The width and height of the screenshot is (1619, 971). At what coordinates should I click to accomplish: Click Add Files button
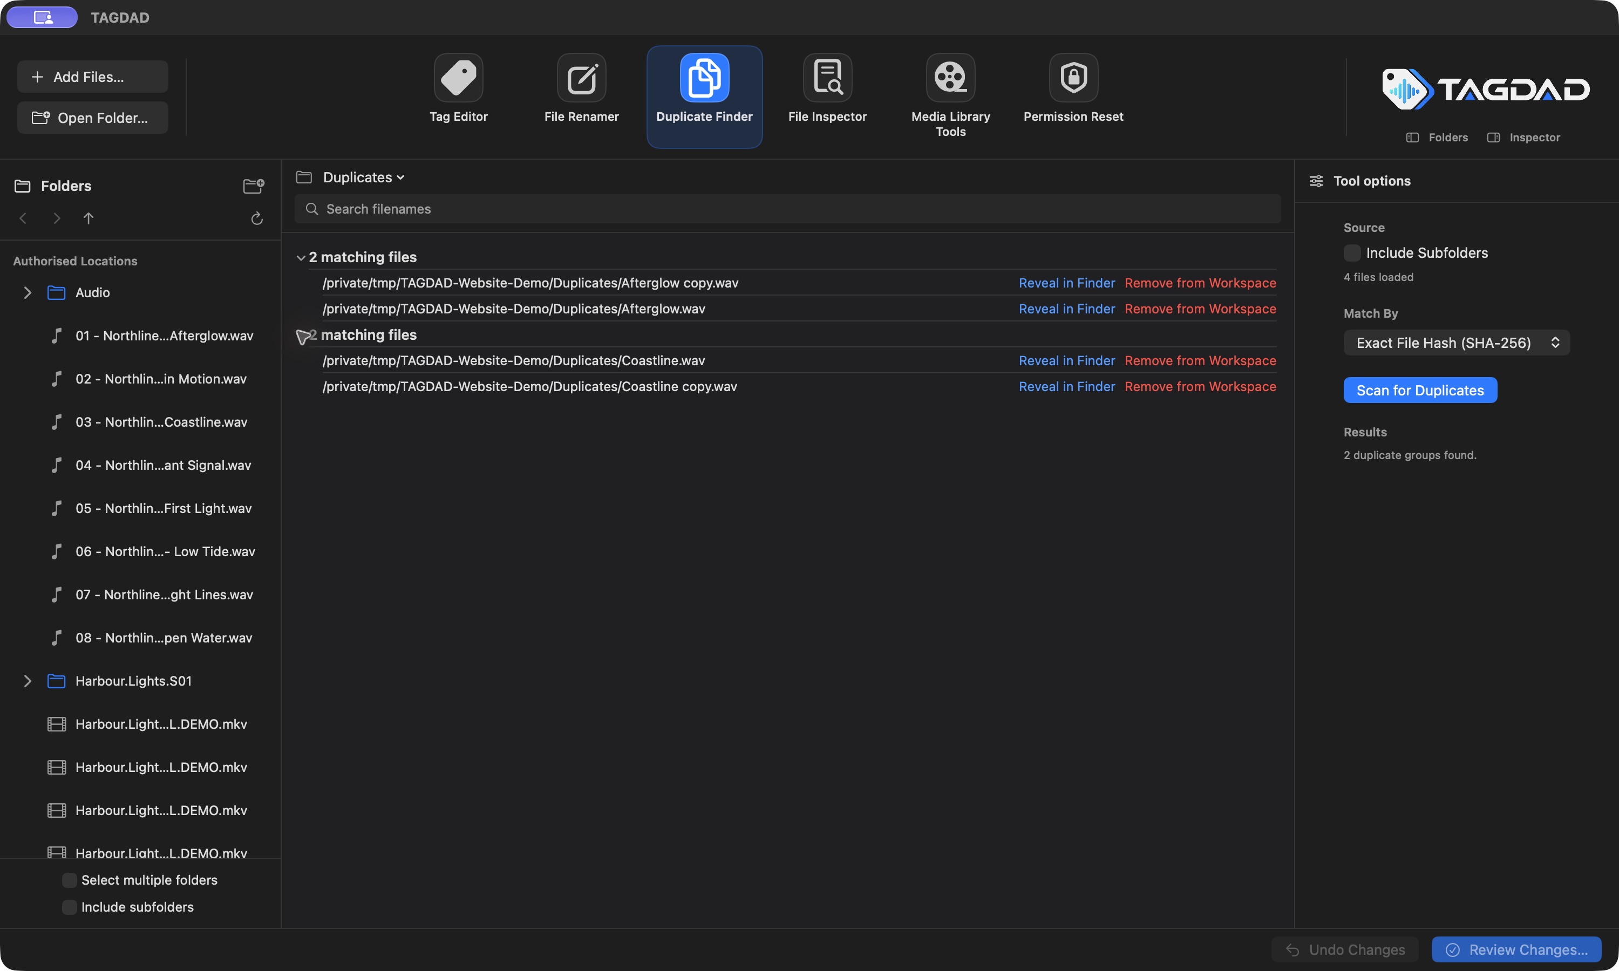pyautogui.click(x=92, y=77)
